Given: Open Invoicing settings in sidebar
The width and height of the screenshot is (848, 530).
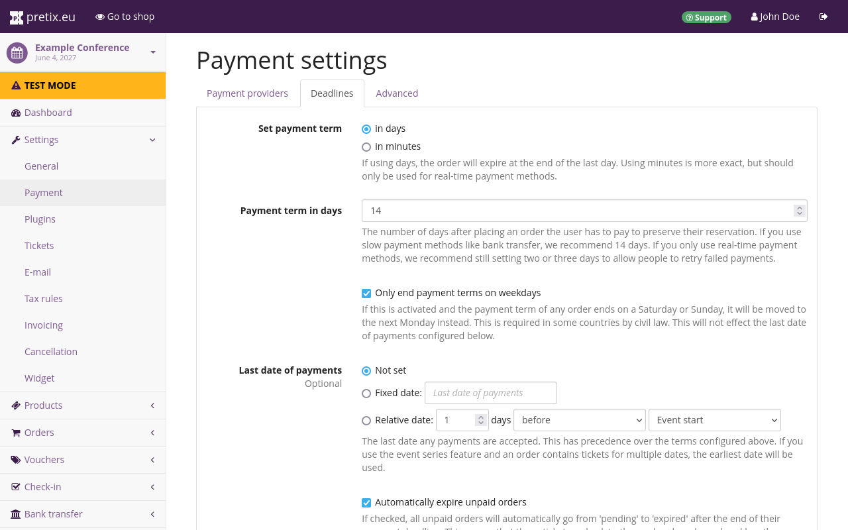Looking at the screenshot, I should (x=83, y=325).
